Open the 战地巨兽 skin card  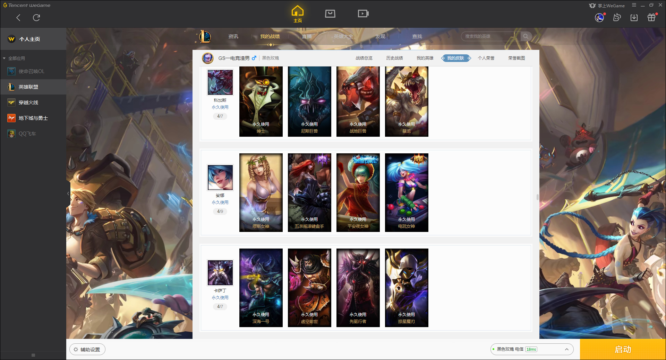[358, 101]
